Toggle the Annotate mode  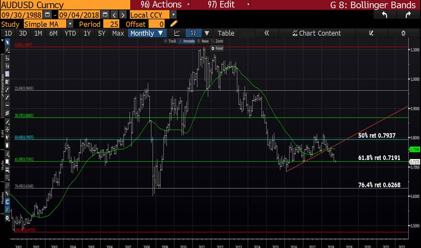tap(187, 41)
